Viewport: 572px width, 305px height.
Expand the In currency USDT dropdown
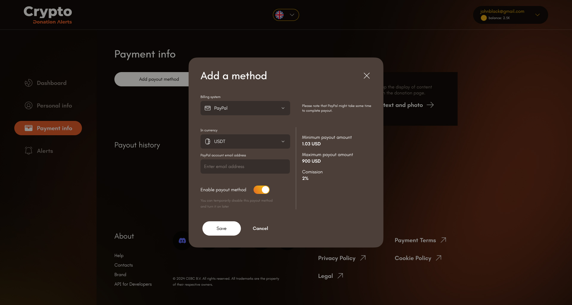point(245,141)
